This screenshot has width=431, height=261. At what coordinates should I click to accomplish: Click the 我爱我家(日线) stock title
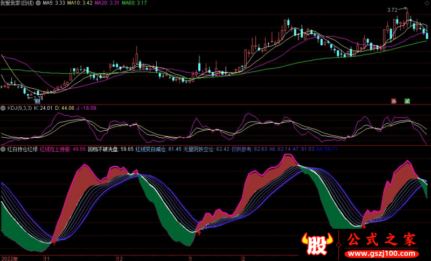[x=17, y=3]
